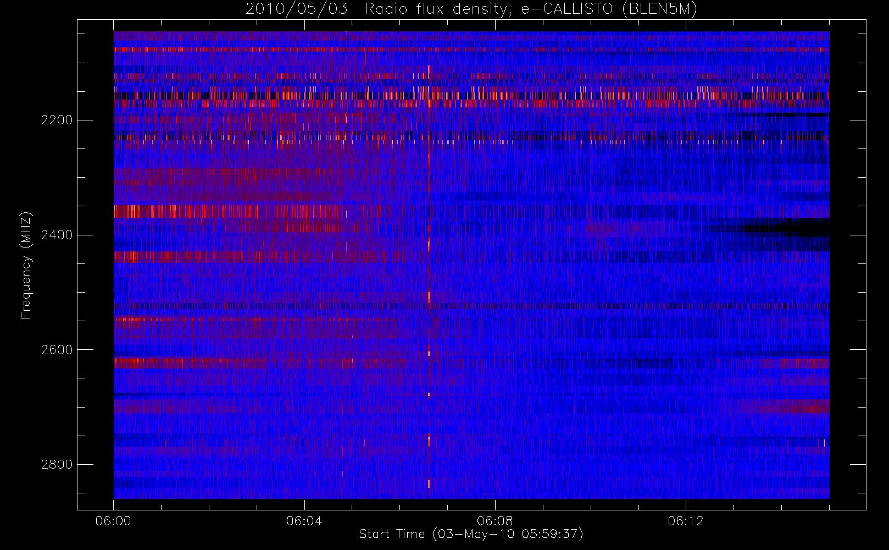Click the date "2010/05/03" in the title
The image size is (889, 550).
click(297, 9)
